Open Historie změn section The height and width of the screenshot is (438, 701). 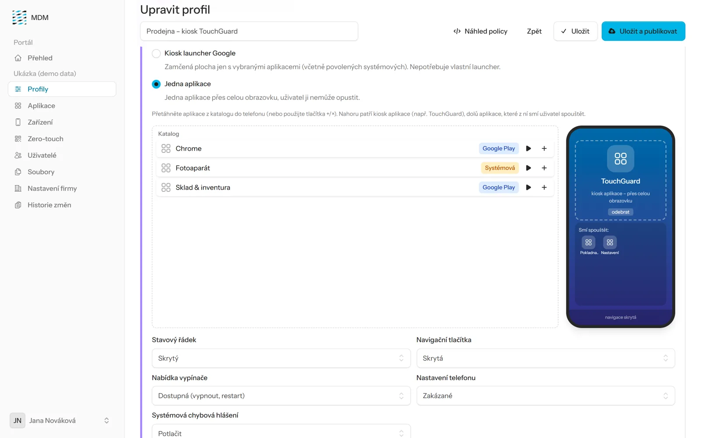[x=62, y=205]
